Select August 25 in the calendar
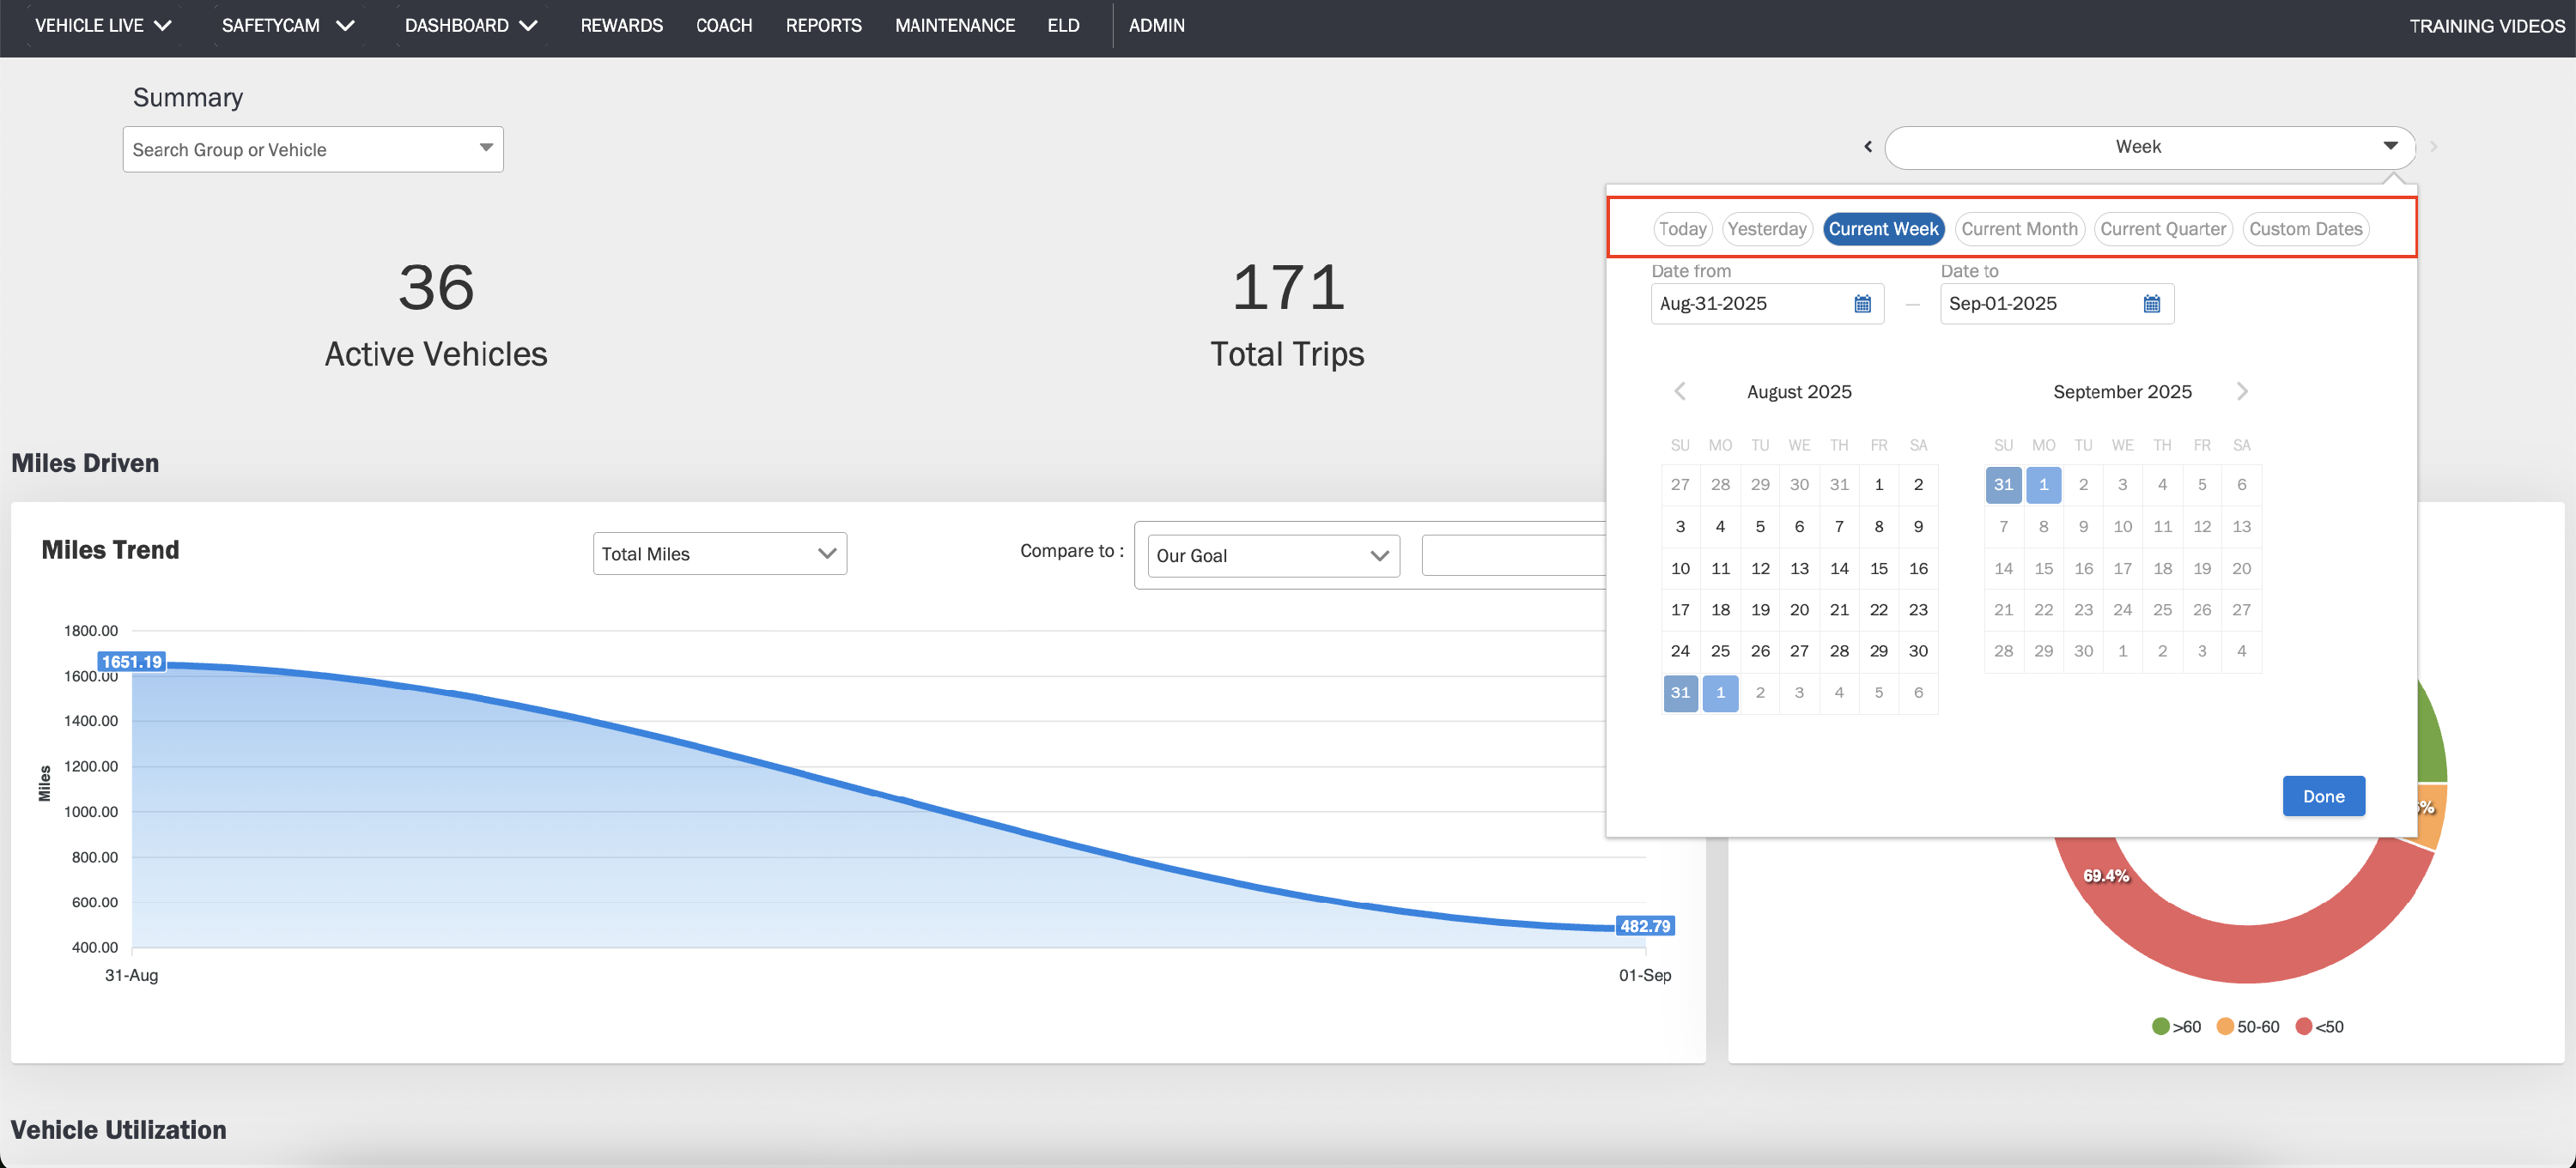The height and width of the screenshot is (1168, 2576). [1720, 651]
